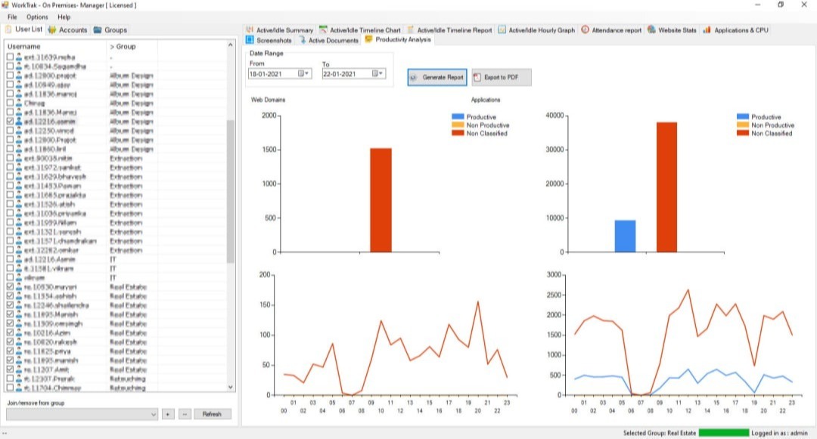Open the To date calendar dropdown
Screen dimensions: 817x439
point(377,74)
